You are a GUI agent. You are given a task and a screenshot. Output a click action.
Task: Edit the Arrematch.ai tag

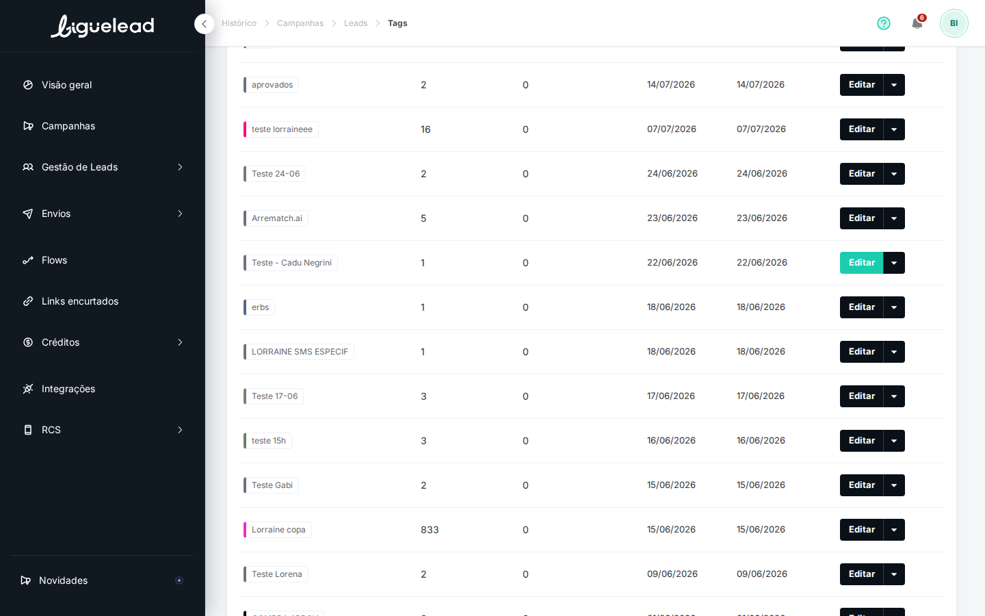[x=862, y=218]
